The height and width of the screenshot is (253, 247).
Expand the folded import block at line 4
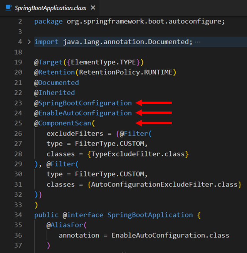[x=29, y=42]
